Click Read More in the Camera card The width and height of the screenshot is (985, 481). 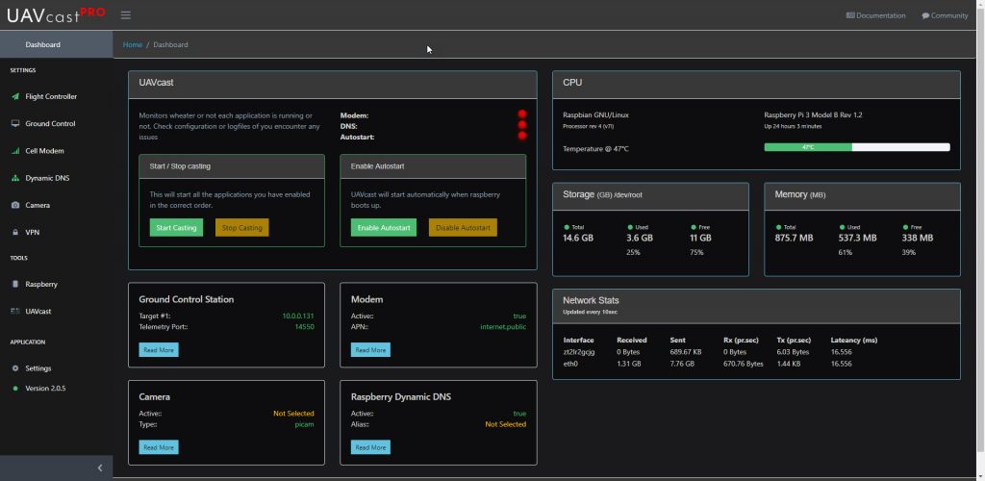point(159,447)
